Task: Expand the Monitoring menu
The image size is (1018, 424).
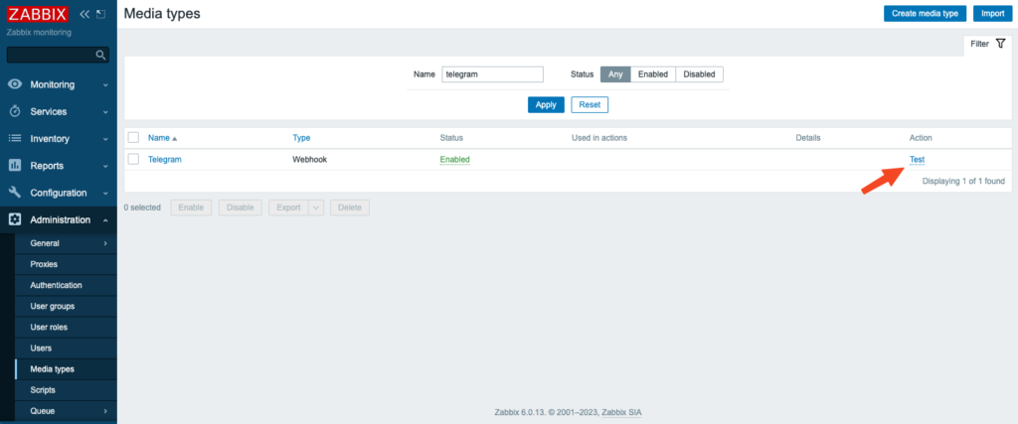Action: pyautogui.click(x=105, y=85)
